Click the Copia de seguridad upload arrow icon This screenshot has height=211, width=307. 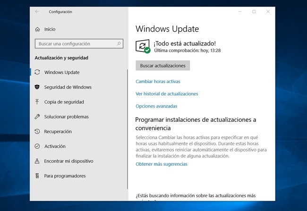37,102
